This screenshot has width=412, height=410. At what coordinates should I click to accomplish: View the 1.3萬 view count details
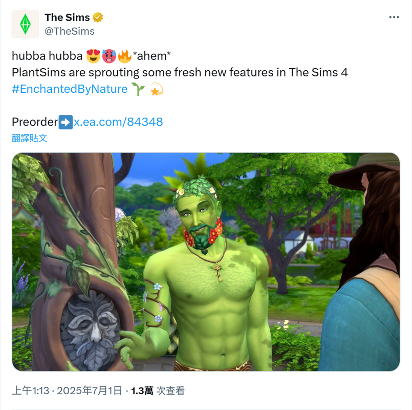(x=142, y=391)
